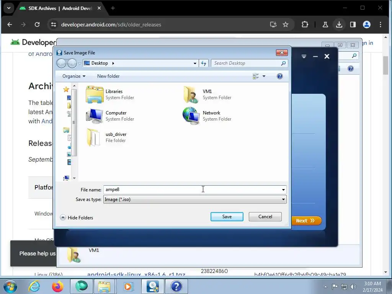Select the Network system folder icon

191,116
